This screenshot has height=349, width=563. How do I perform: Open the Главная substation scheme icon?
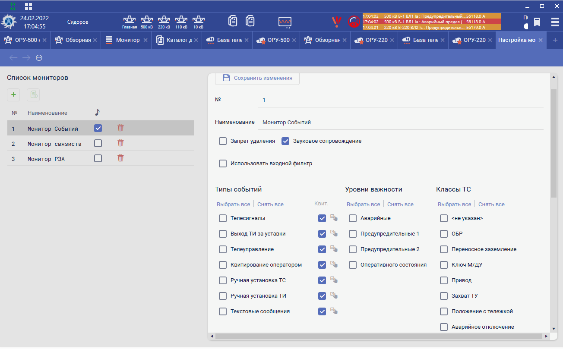[x=130, y=21]
